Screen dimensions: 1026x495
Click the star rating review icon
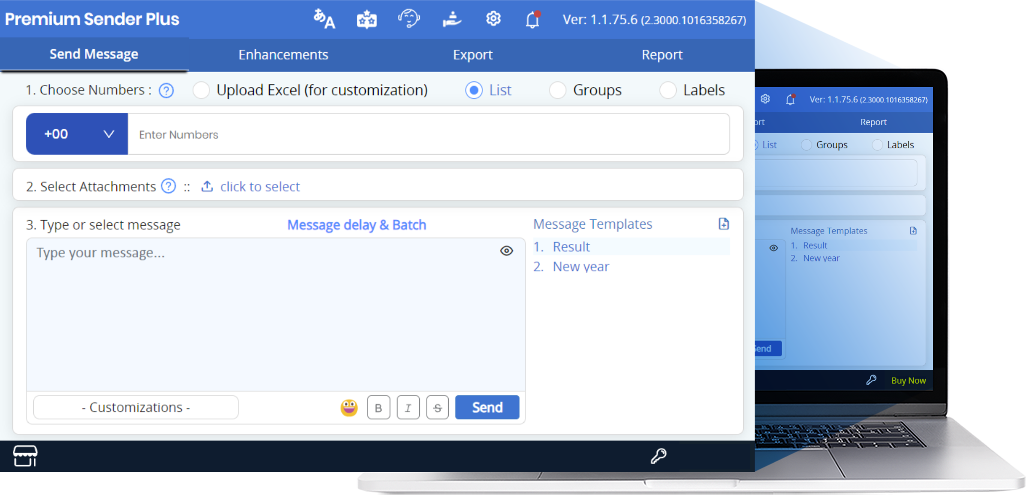pyautogui.click(x=367, y=20)
